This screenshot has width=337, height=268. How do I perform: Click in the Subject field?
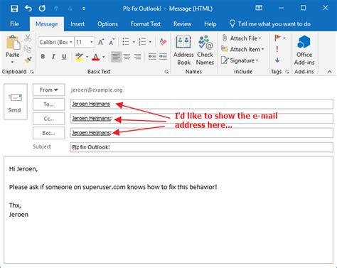click(201, 147)
